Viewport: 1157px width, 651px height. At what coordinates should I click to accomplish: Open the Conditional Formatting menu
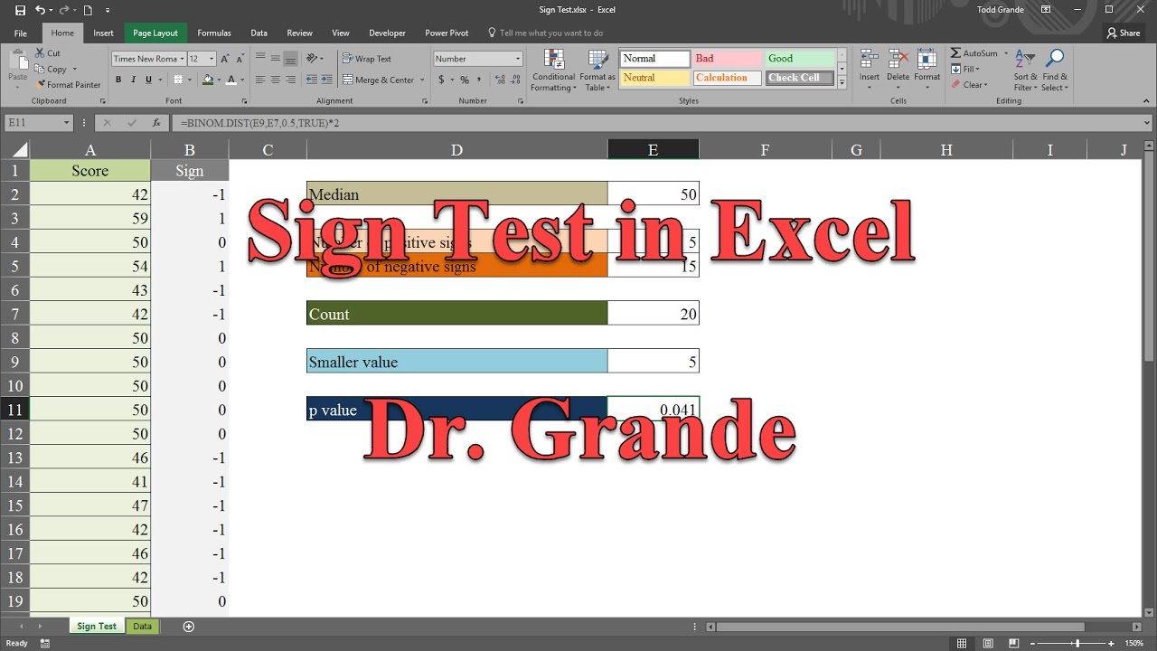pos(553,70)
